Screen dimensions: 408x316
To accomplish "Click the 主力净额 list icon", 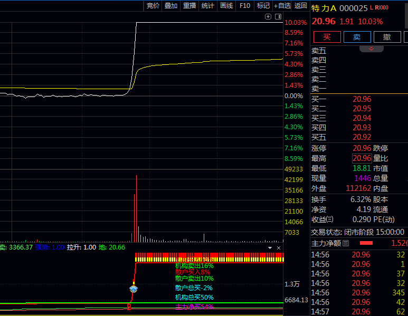I will click(346, 243).
